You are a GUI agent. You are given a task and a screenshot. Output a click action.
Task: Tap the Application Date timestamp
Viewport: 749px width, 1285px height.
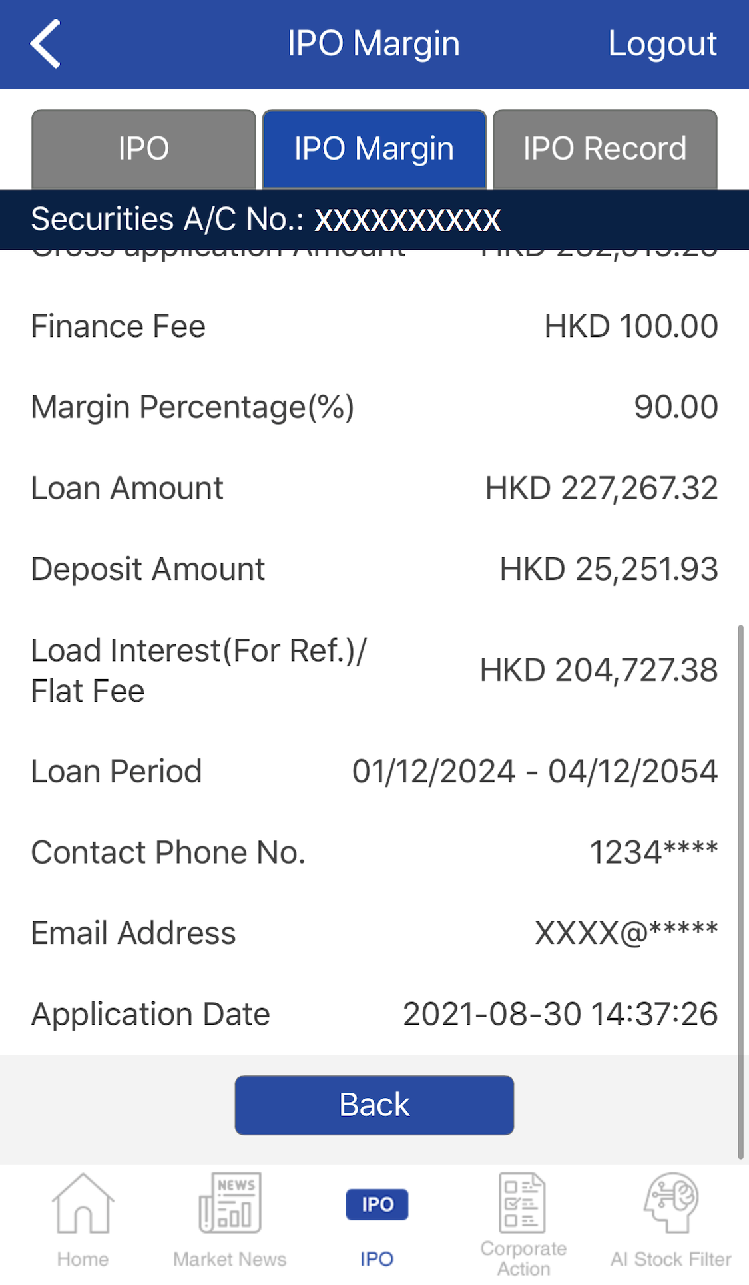click(x=560, y=1014)
